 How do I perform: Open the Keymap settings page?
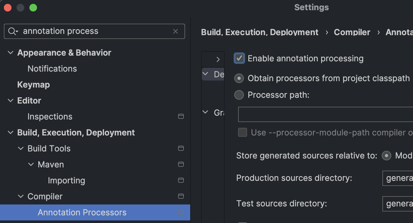(34, 85)
